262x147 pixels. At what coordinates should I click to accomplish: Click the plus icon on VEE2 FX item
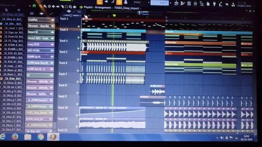[x=52, y=51]
